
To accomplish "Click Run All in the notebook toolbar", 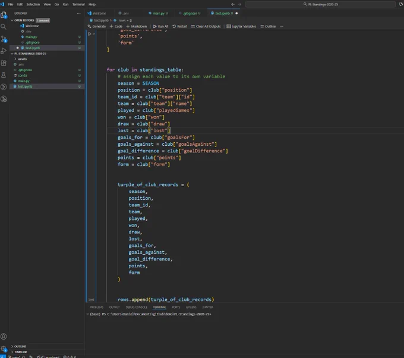I will pyautogui.click(x=160, y=26).
